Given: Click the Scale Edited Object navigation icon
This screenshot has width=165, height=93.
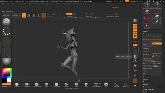Looking at the screenshot, I should [x=135, y=61].
